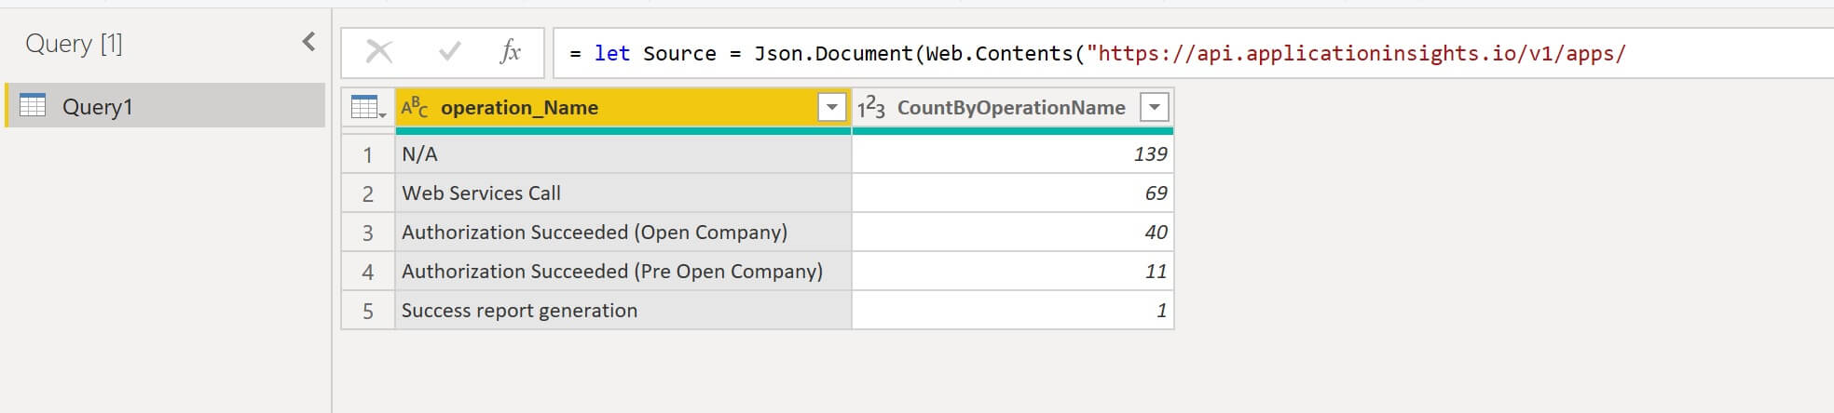Image resolution: width=1834 pixels, height=413 pixels.
Task: Select Authorization Succeeded (Pre Open Company) cell
Action: coord(623,272)
